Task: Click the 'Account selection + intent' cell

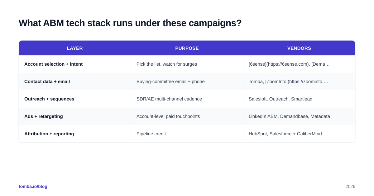Action: pyautogui.click(x=75, y=64)
